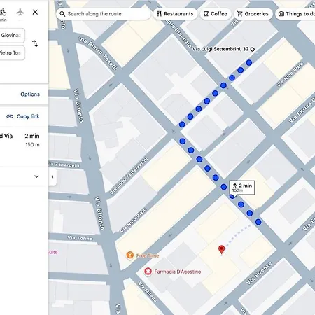The image size is (315, 315).
Task: Click the Copy link button
Action: click(x=23, y=116)
